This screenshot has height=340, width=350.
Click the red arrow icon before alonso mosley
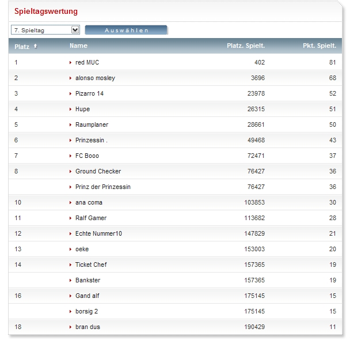coord(71,78)
